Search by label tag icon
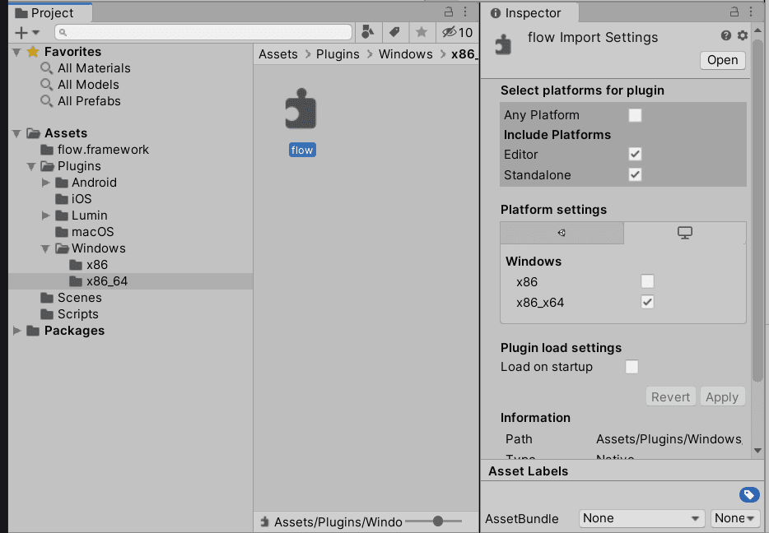Screen dimensions: 769x533 (394, 32)
